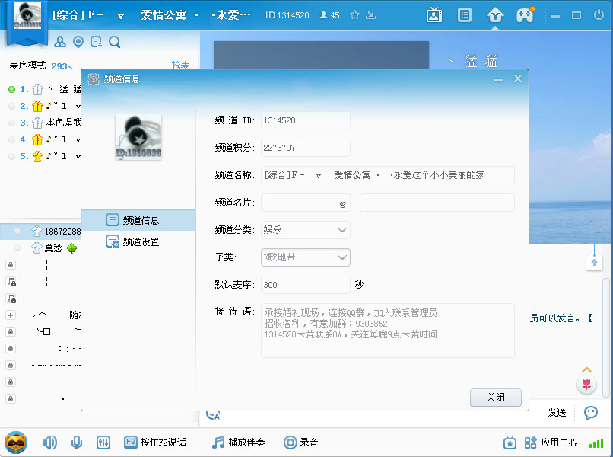The width and height of the screenshot is (613, 457).
Task: Click the green network signal bars
Action: (x=596, y=443)
